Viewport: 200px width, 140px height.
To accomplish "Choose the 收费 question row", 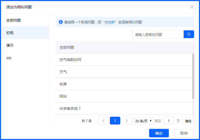I will (124, 84).
